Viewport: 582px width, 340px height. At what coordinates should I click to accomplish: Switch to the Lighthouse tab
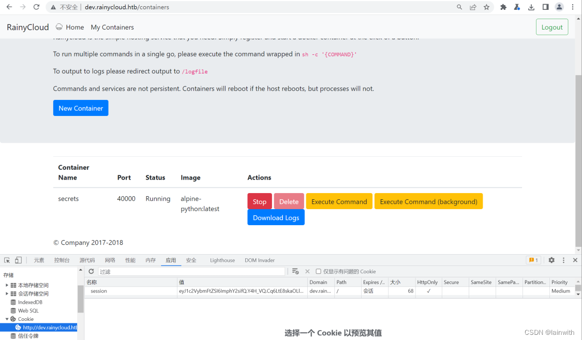click(222, 260)
